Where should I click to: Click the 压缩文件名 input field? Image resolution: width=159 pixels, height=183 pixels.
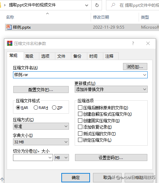tap(80, 75)
